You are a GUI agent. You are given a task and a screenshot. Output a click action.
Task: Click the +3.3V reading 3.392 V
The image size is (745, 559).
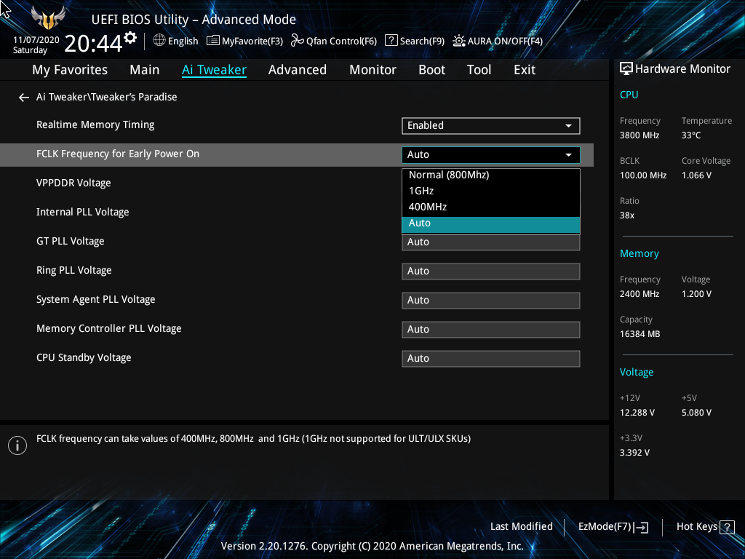pyautogui.click(x=634, y=453)
